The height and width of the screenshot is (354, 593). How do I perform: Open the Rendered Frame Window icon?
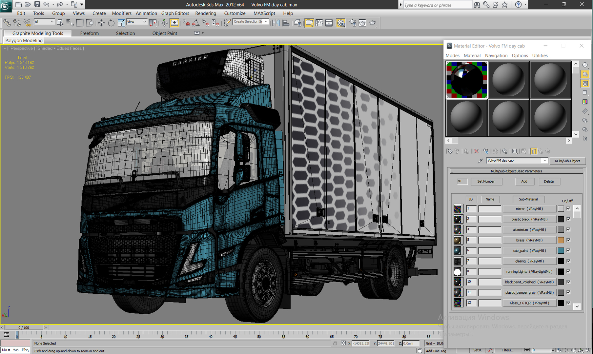(x=362, y=23)
